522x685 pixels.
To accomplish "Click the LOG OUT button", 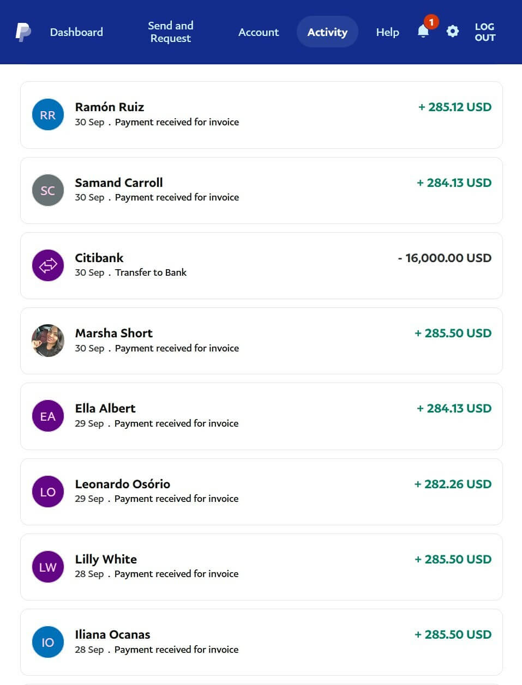I will tap(484, 32).
